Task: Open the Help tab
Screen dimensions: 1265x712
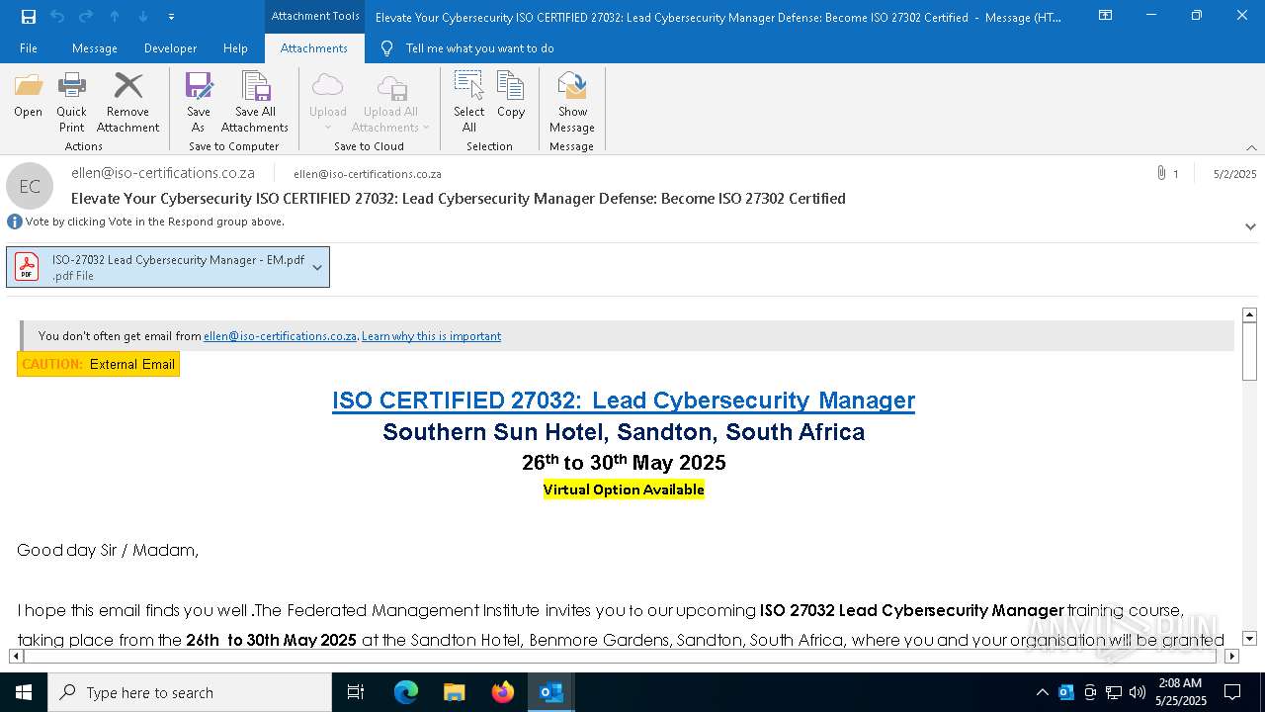Action: (235, 48)
